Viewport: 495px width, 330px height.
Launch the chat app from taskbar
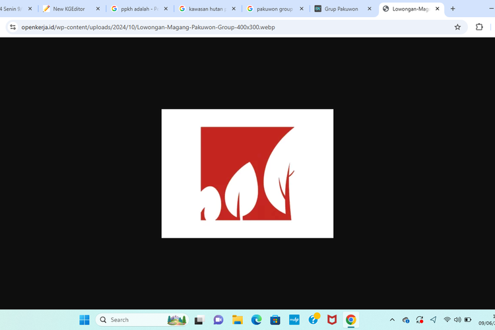click(x=218, y=320)
